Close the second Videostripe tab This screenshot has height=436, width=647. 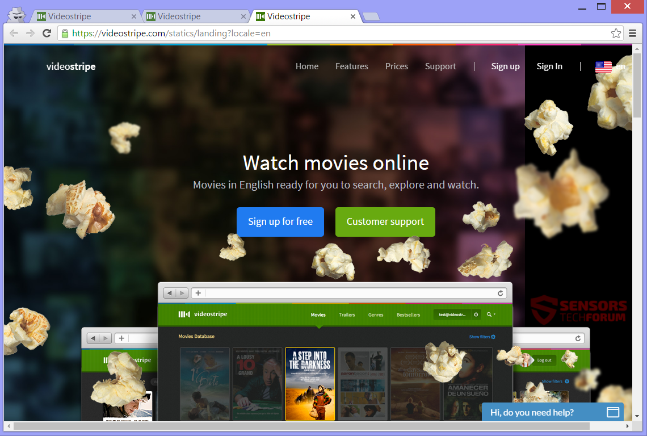click(243, 16)
